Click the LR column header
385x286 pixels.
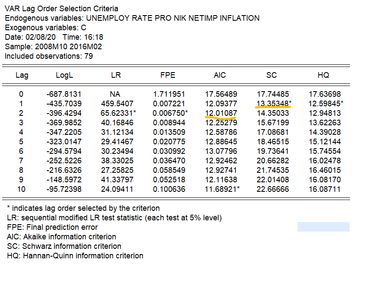(116, 75)
